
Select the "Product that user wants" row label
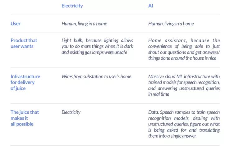[x=24, y=43]
